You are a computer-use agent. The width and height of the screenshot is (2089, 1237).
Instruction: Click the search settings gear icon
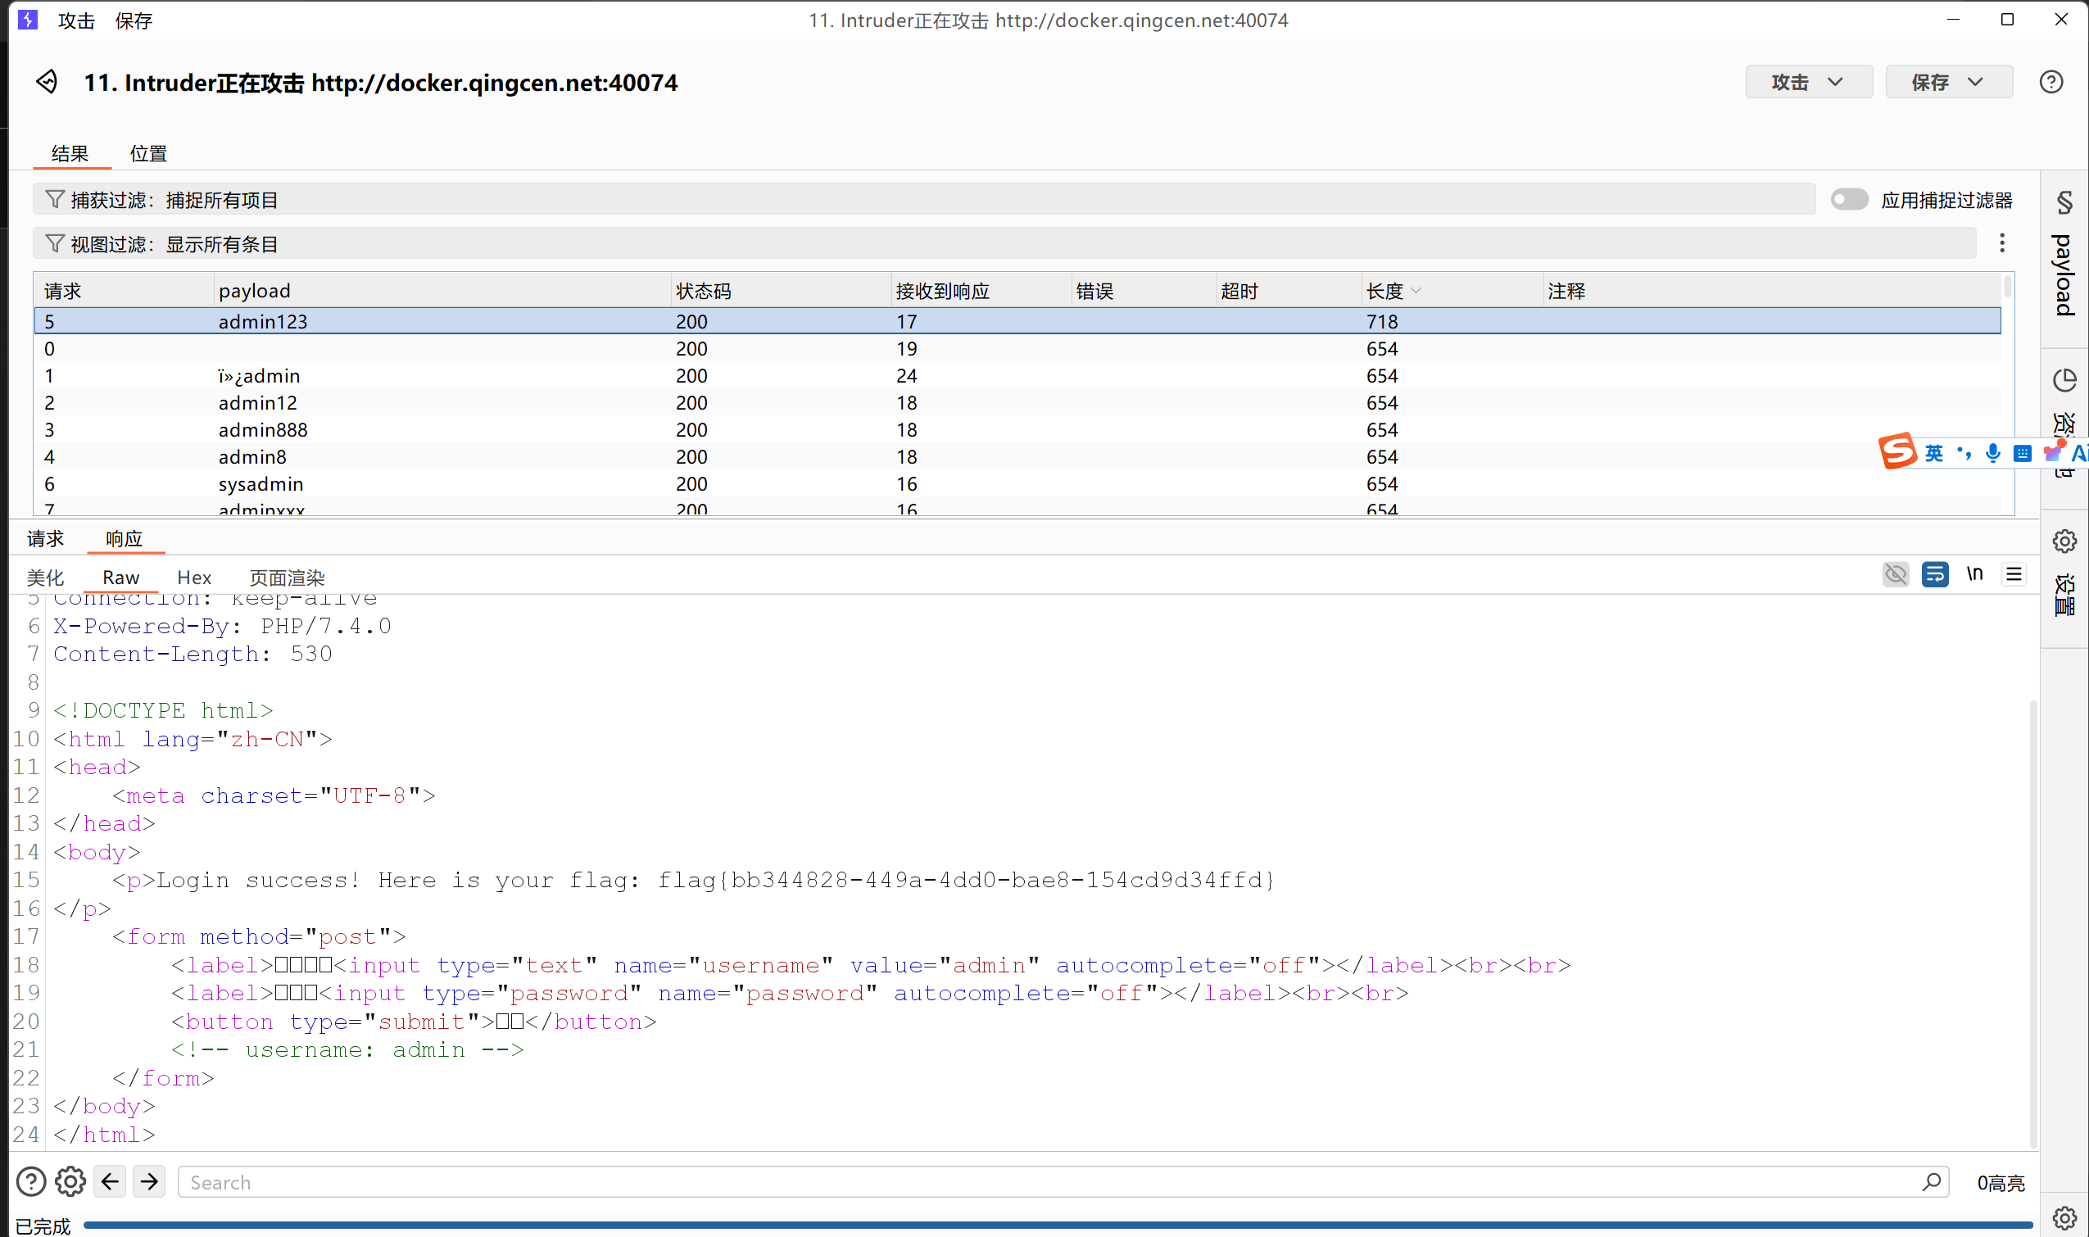(70, 1181)
